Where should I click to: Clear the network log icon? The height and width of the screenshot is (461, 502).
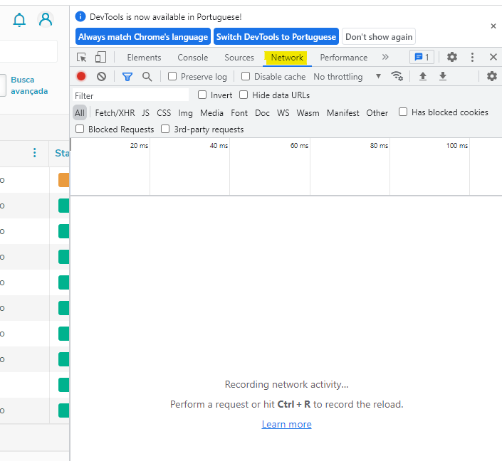click(102, 76)
